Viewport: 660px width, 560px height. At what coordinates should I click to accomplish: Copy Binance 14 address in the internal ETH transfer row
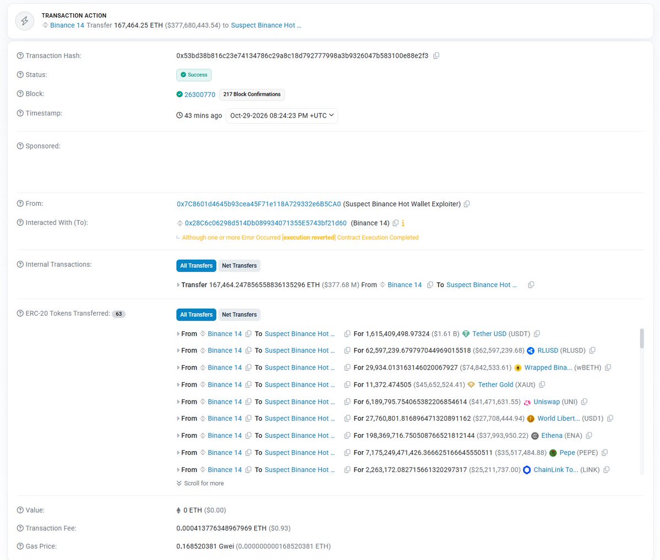click(x=430, y=285)
